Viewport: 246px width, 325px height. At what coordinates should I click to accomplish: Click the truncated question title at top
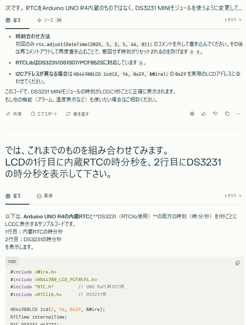point(123,8)
